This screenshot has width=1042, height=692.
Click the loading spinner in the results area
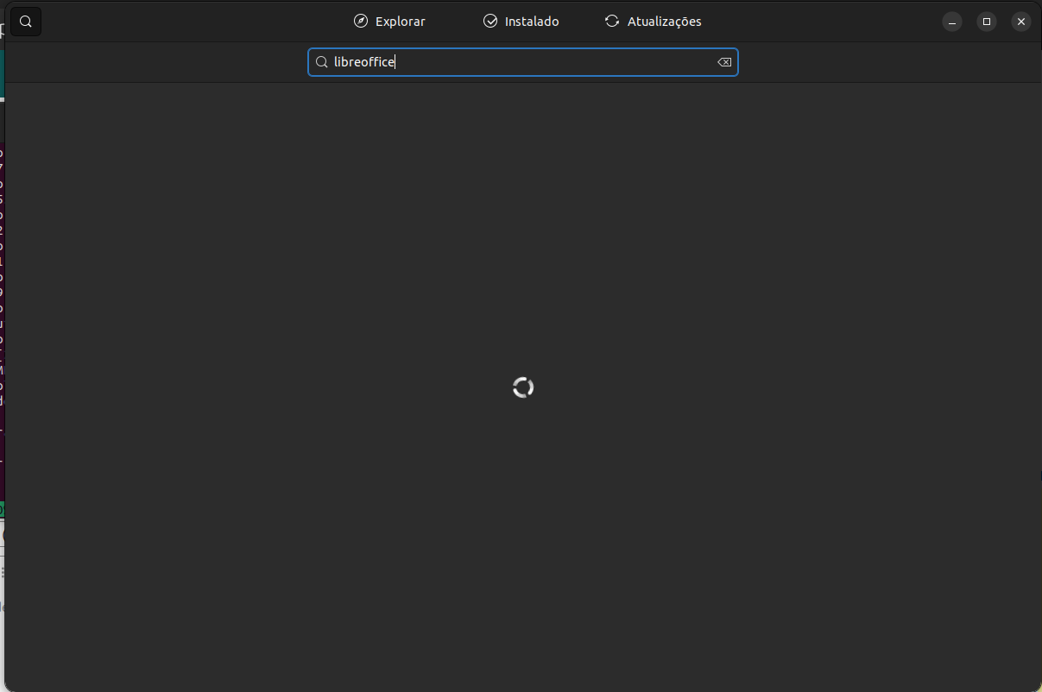[523, 387]
